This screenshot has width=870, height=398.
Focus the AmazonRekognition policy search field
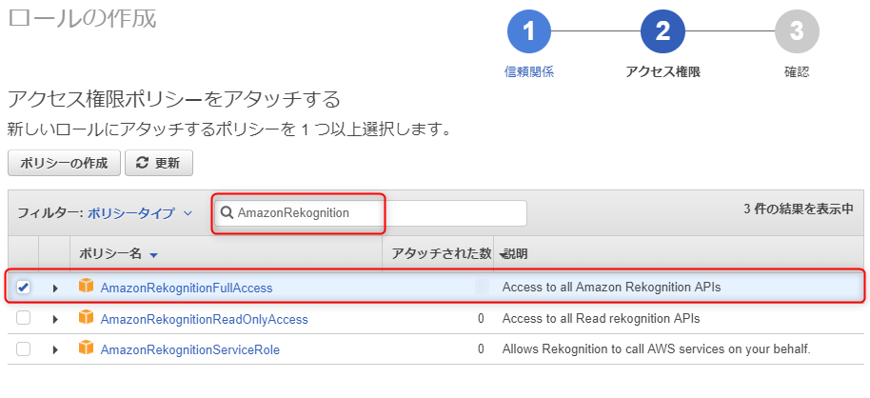pos(370,213)
